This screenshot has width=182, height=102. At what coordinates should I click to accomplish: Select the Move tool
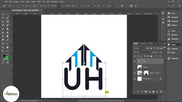coord(3,14)
